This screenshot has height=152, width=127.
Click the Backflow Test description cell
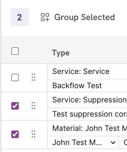click(x=87, y=86)
